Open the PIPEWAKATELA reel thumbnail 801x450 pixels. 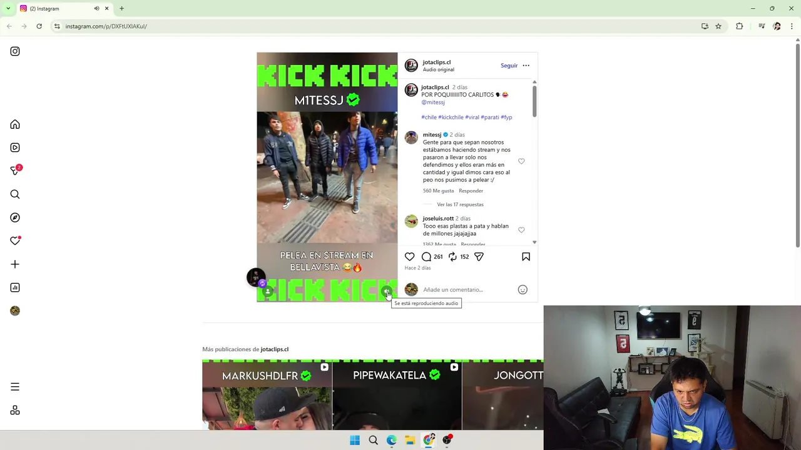coord(397,394)
